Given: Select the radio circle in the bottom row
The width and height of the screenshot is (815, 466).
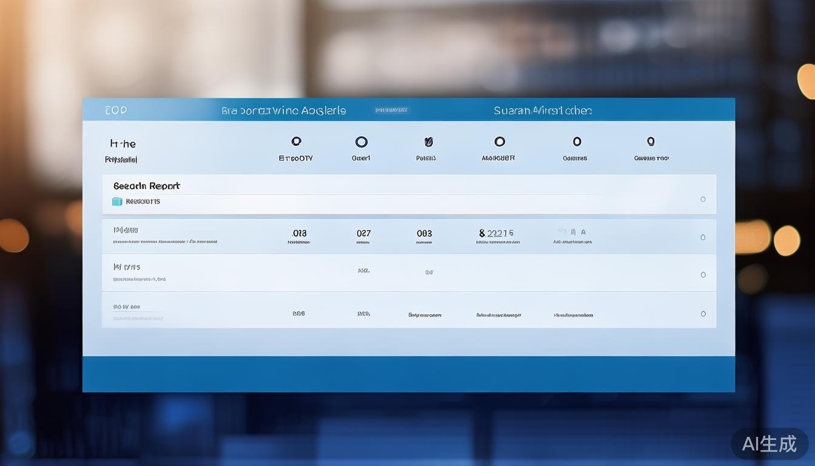Looking at the screenshot, I should [x=703, y=314].
